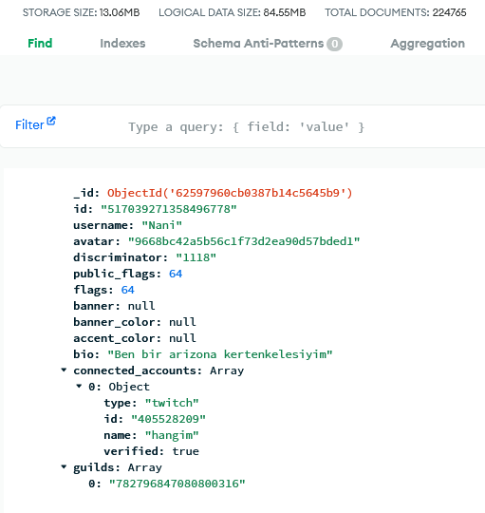Select the bio text value
485x513 pixels.
click(x=220, y=354)
